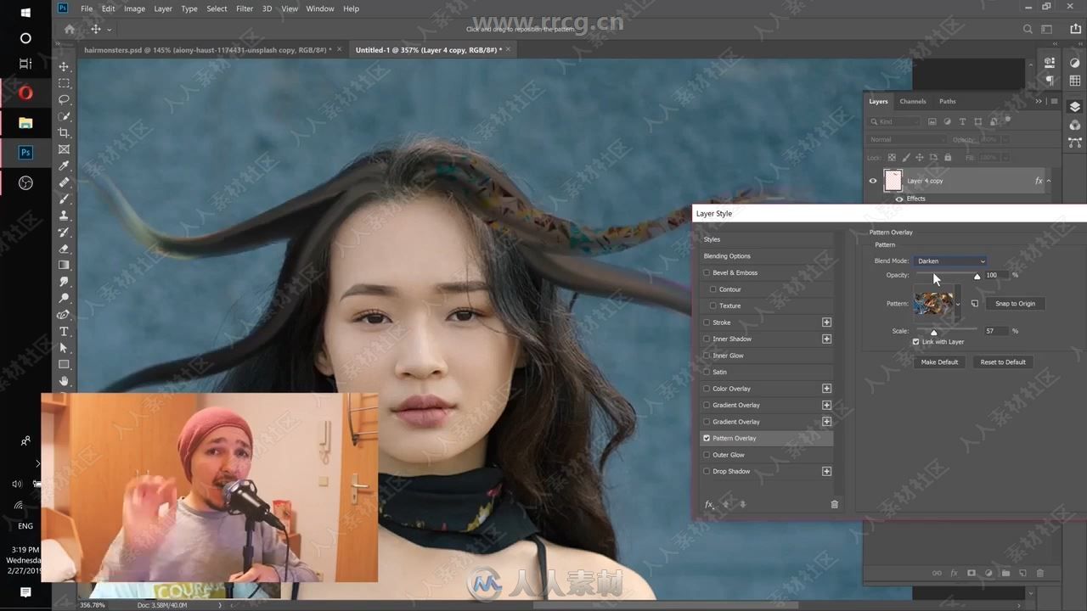Screen dimensions: 1087x611
Task: Open the File menu
Action: pos(87,8)
